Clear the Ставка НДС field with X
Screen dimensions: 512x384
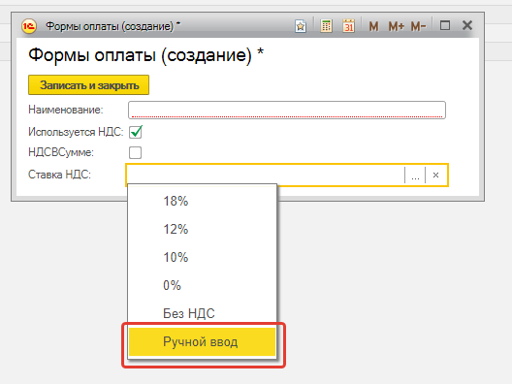click(435, 176)
